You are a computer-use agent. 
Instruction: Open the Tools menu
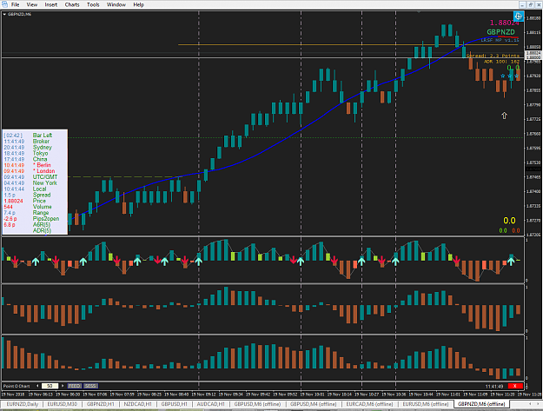[93, 4]
